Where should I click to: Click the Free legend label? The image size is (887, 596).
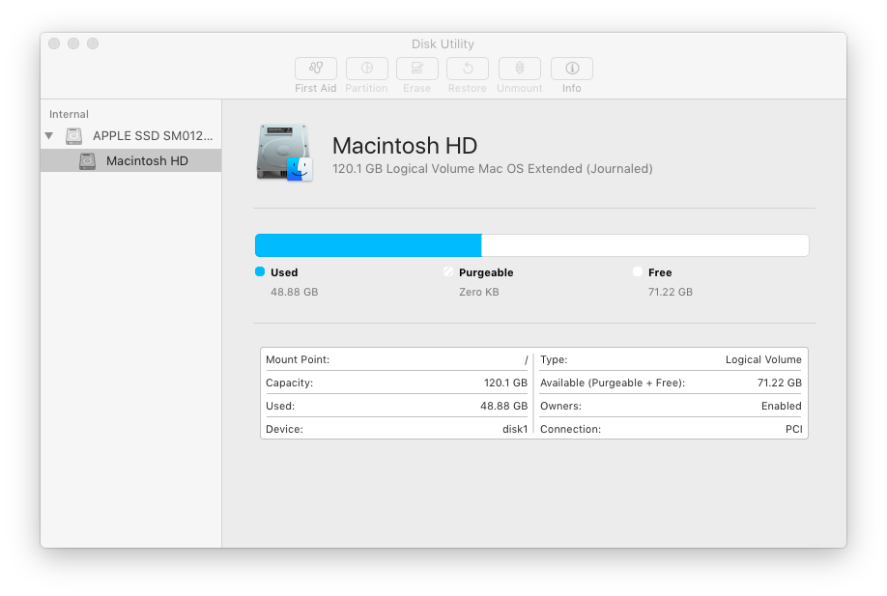click(x=660, y=272)
